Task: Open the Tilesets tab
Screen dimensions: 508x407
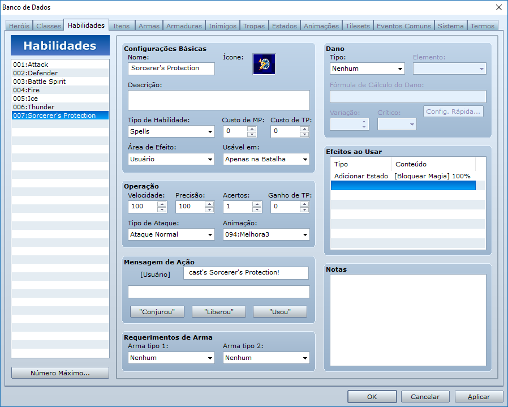Action: 358,26
